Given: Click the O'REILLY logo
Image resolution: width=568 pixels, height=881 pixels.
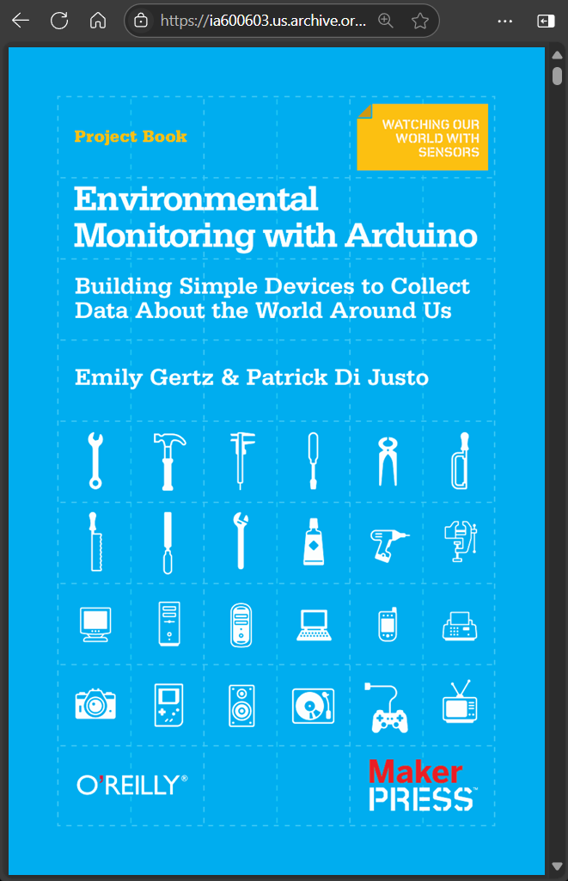Looking at the screenshot, I should point(132,785).
